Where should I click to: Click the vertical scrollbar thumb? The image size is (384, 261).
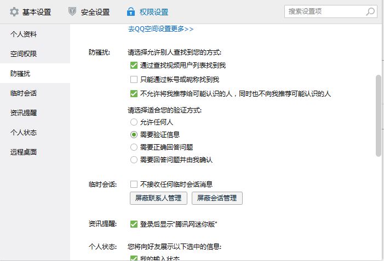(x=378, y=116)
